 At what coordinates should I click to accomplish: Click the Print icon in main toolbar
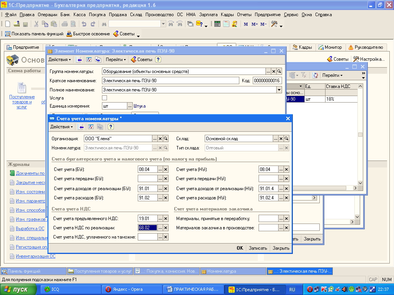point(65,24)
